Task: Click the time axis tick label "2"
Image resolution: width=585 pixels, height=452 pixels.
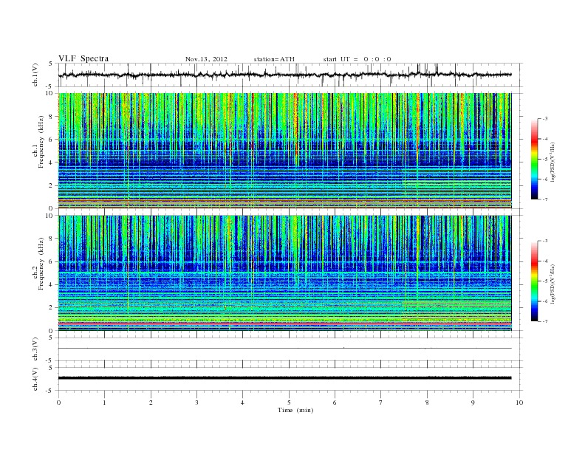Action: 151,403
